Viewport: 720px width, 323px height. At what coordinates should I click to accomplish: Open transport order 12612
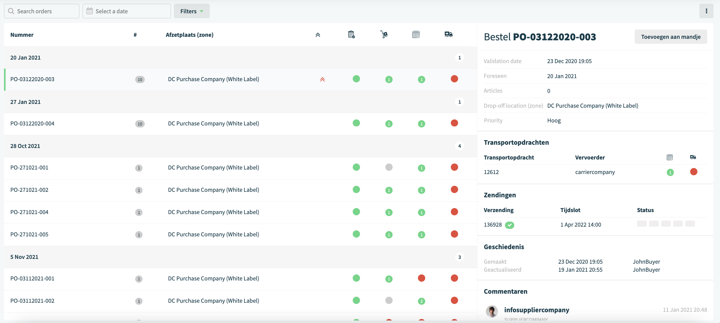[x=491, y=172]
